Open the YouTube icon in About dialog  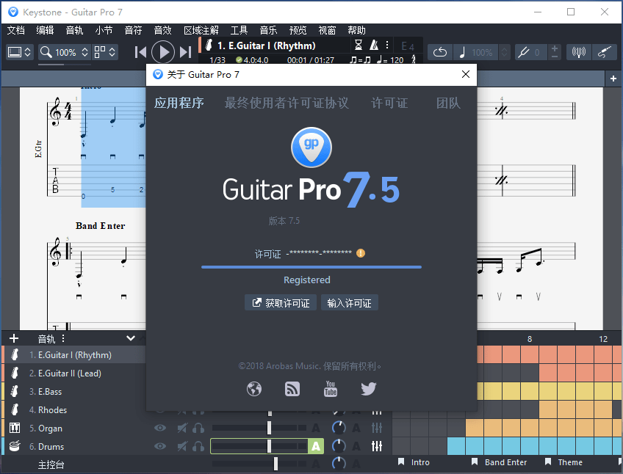331,389
